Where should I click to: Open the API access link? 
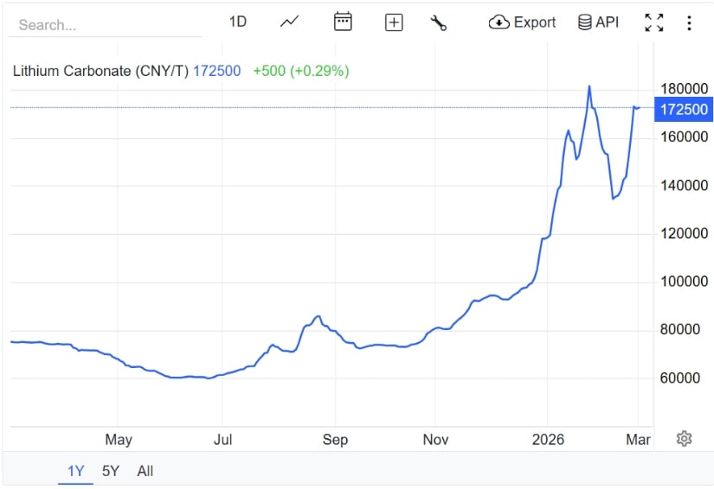pos(608,22)
